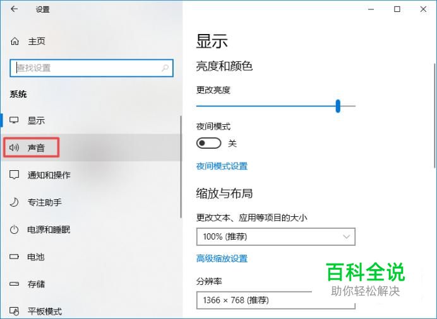Screen dimensions: 437x319
Task: Click the 通知和操作 message icon
Action: pyautogui.click(x=15, y=175)
